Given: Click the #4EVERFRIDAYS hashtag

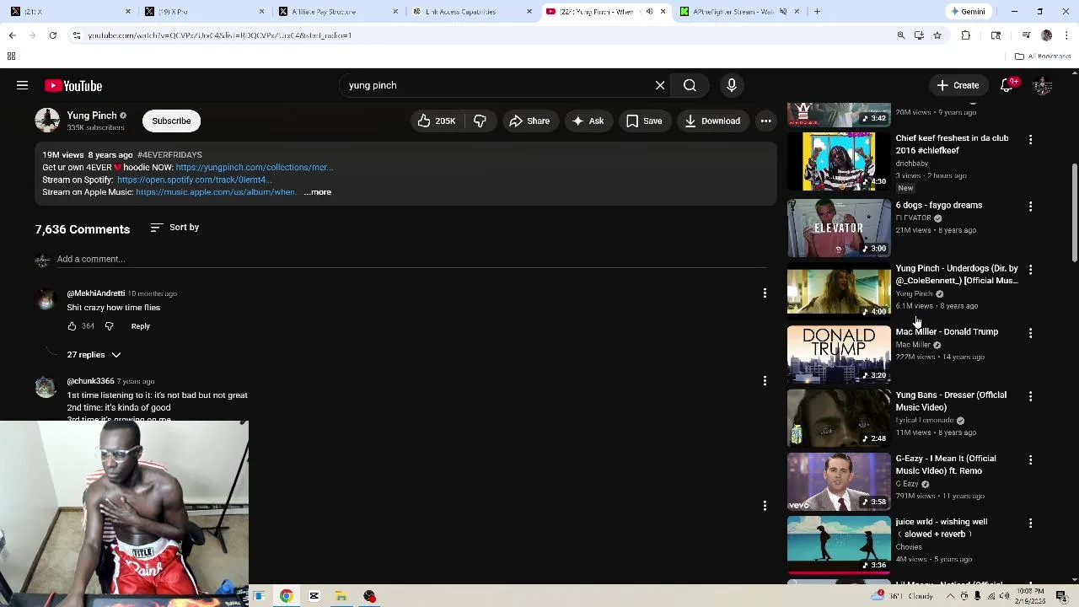Looking at the screenshot, I should tap(169, 155).
